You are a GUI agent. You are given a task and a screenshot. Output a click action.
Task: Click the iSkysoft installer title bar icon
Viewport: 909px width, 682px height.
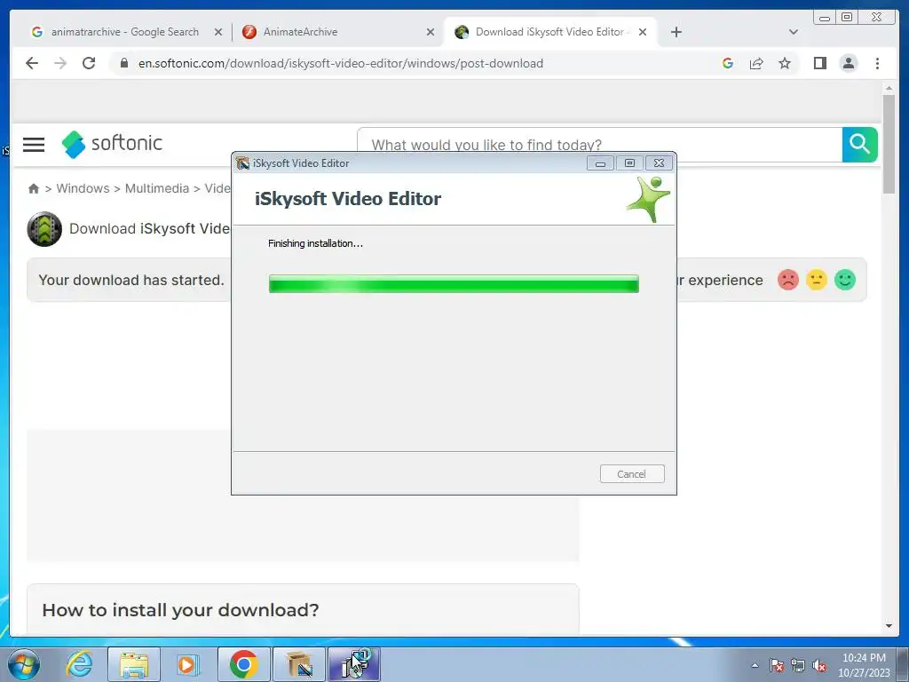tap(242, 163)
